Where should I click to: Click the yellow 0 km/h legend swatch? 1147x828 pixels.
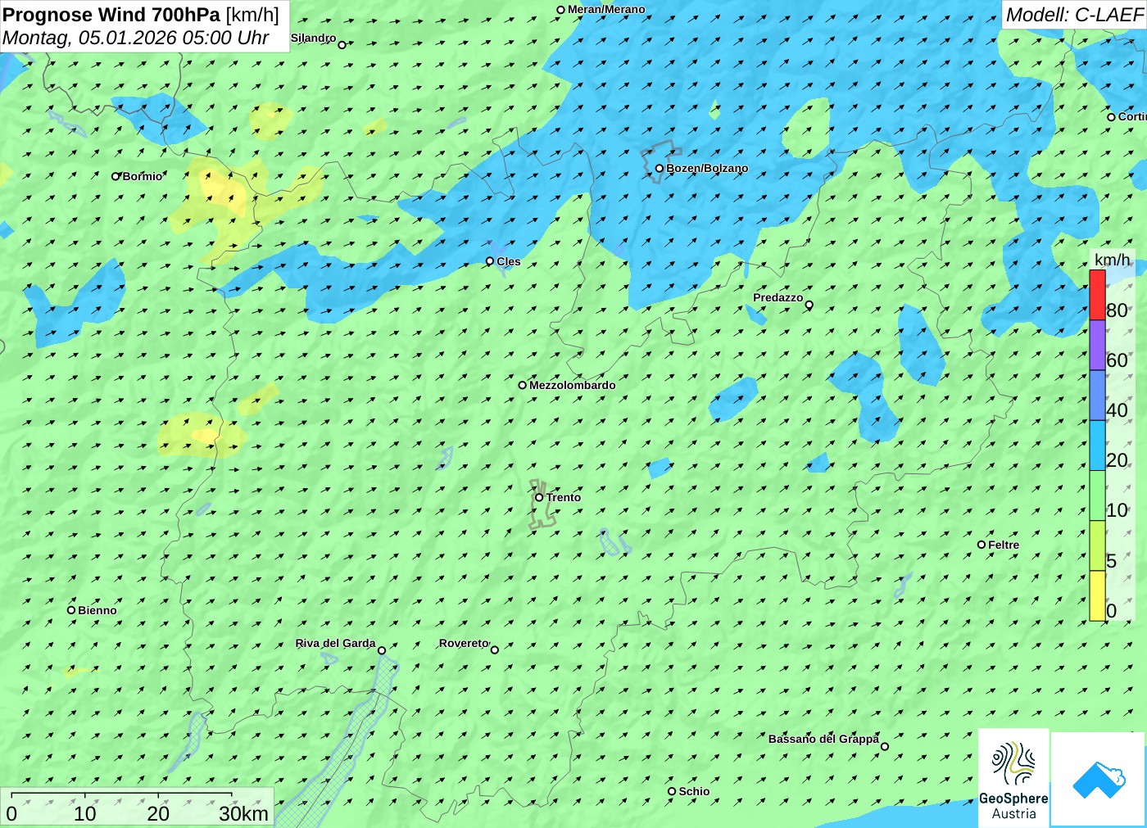[1097, 596]
